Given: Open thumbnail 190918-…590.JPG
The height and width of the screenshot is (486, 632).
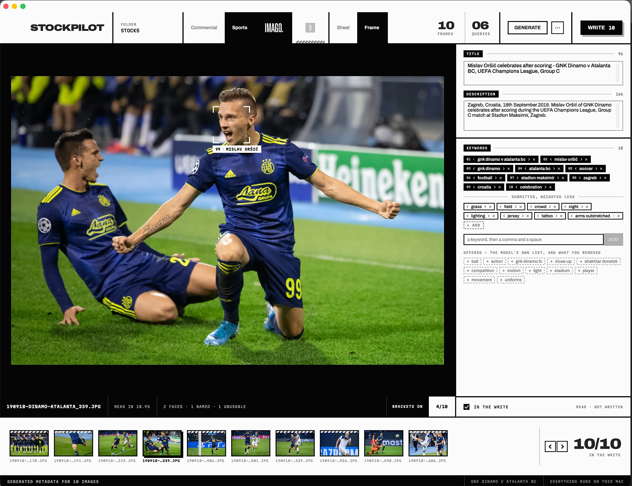Looking at the screenshot, I should tap(384, 443).
